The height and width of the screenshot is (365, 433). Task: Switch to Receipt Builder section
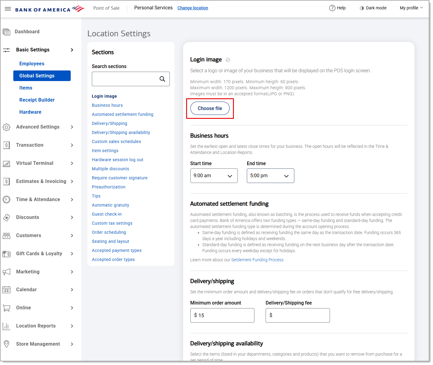[x=37, y=100]
